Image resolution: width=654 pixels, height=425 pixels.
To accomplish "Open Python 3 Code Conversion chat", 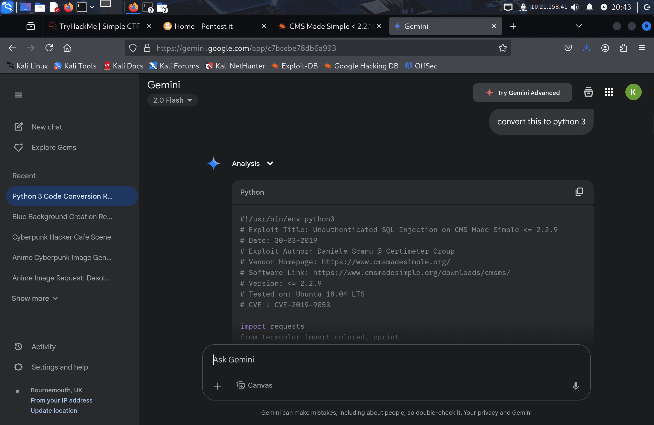I will coord(72,196).
